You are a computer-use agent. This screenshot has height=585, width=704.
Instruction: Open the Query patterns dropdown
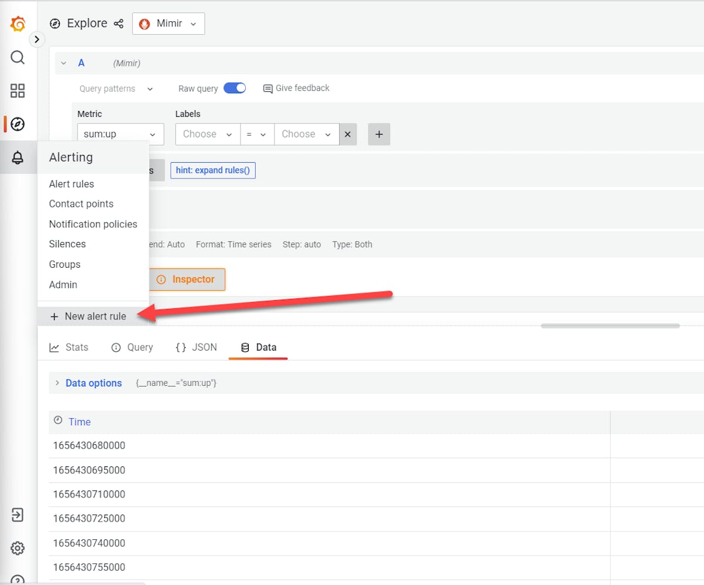[116, 88]
